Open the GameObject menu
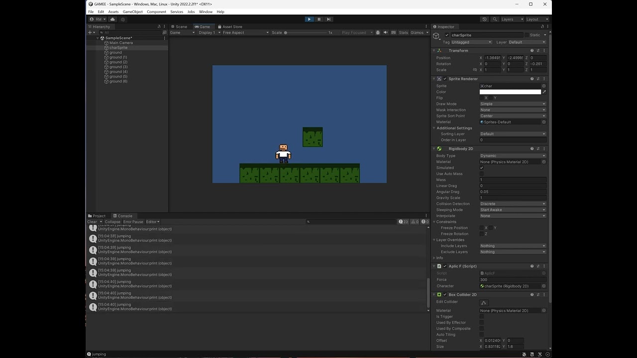This screenshot has width=637, height=358. [132, 11]
